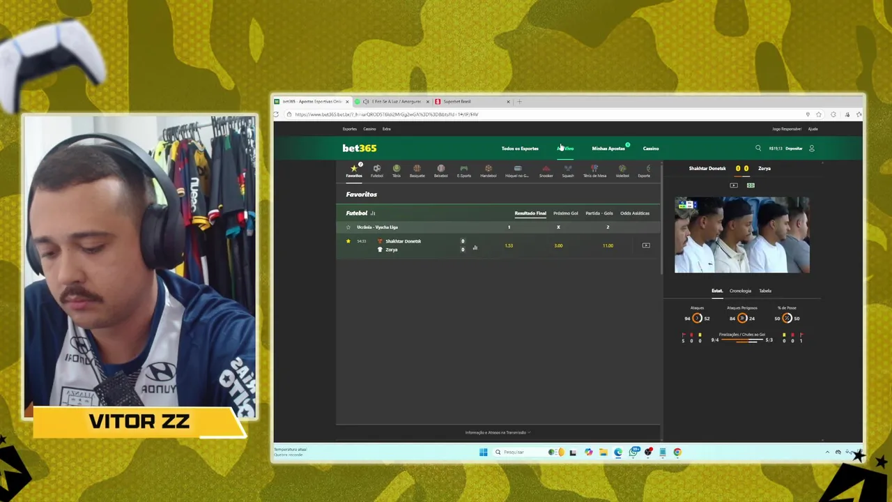
Task: Click Extra in top utility bar
Action: click(386, 129)
